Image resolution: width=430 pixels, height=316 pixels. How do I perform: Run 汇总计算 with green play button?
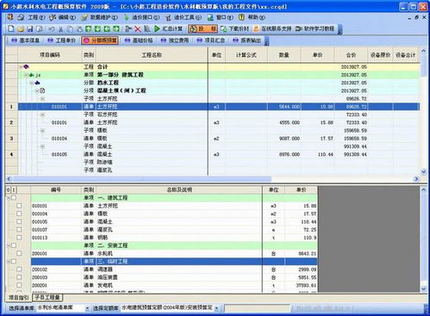[x=168, y=28]
